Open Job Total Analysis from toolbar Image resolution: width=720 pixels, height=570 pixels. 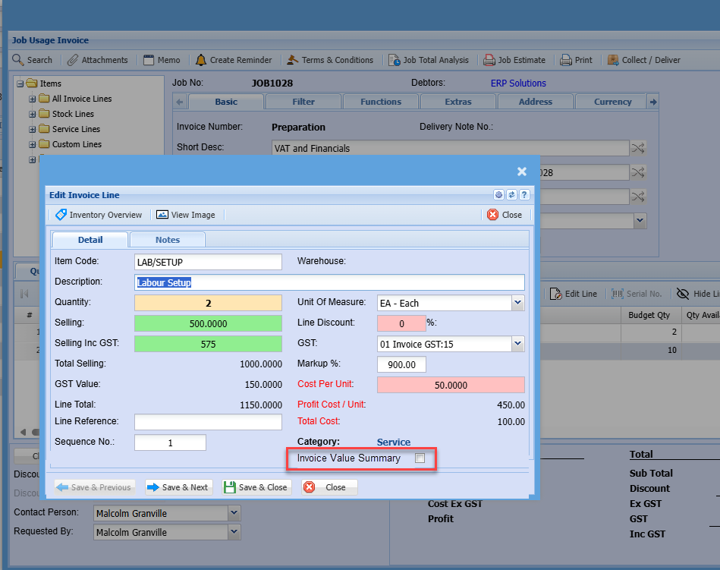(x=429, y=60)
